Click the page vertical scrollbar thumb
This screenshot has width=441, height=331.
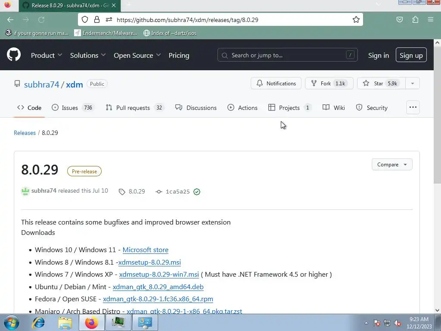click(437, 116)
